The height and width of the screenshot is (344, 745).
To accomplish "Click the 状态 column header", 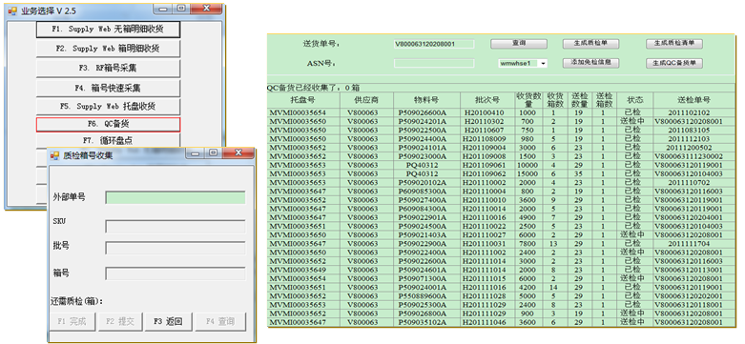I will pyautogui.click(x=634, y=100).
